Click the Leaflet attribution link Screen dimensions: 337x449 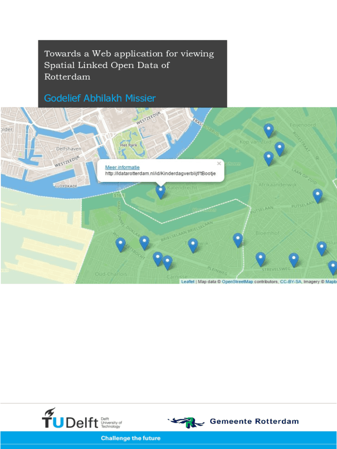188,282
